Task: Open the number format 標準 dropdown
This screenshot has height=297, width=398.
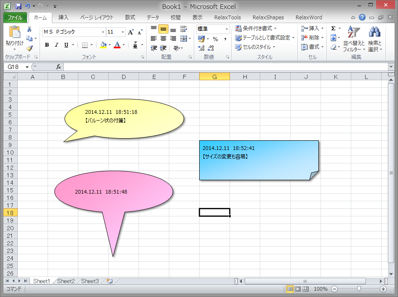Action: [x=227, y=29]
